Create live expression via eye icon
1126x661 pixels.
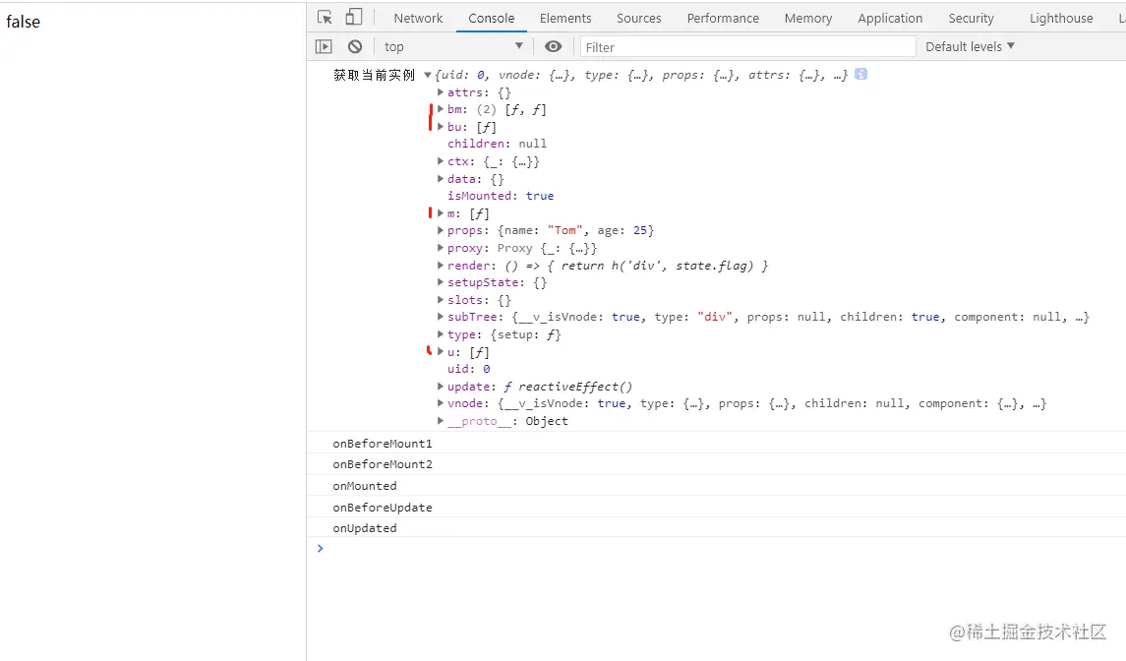(553, 46)
